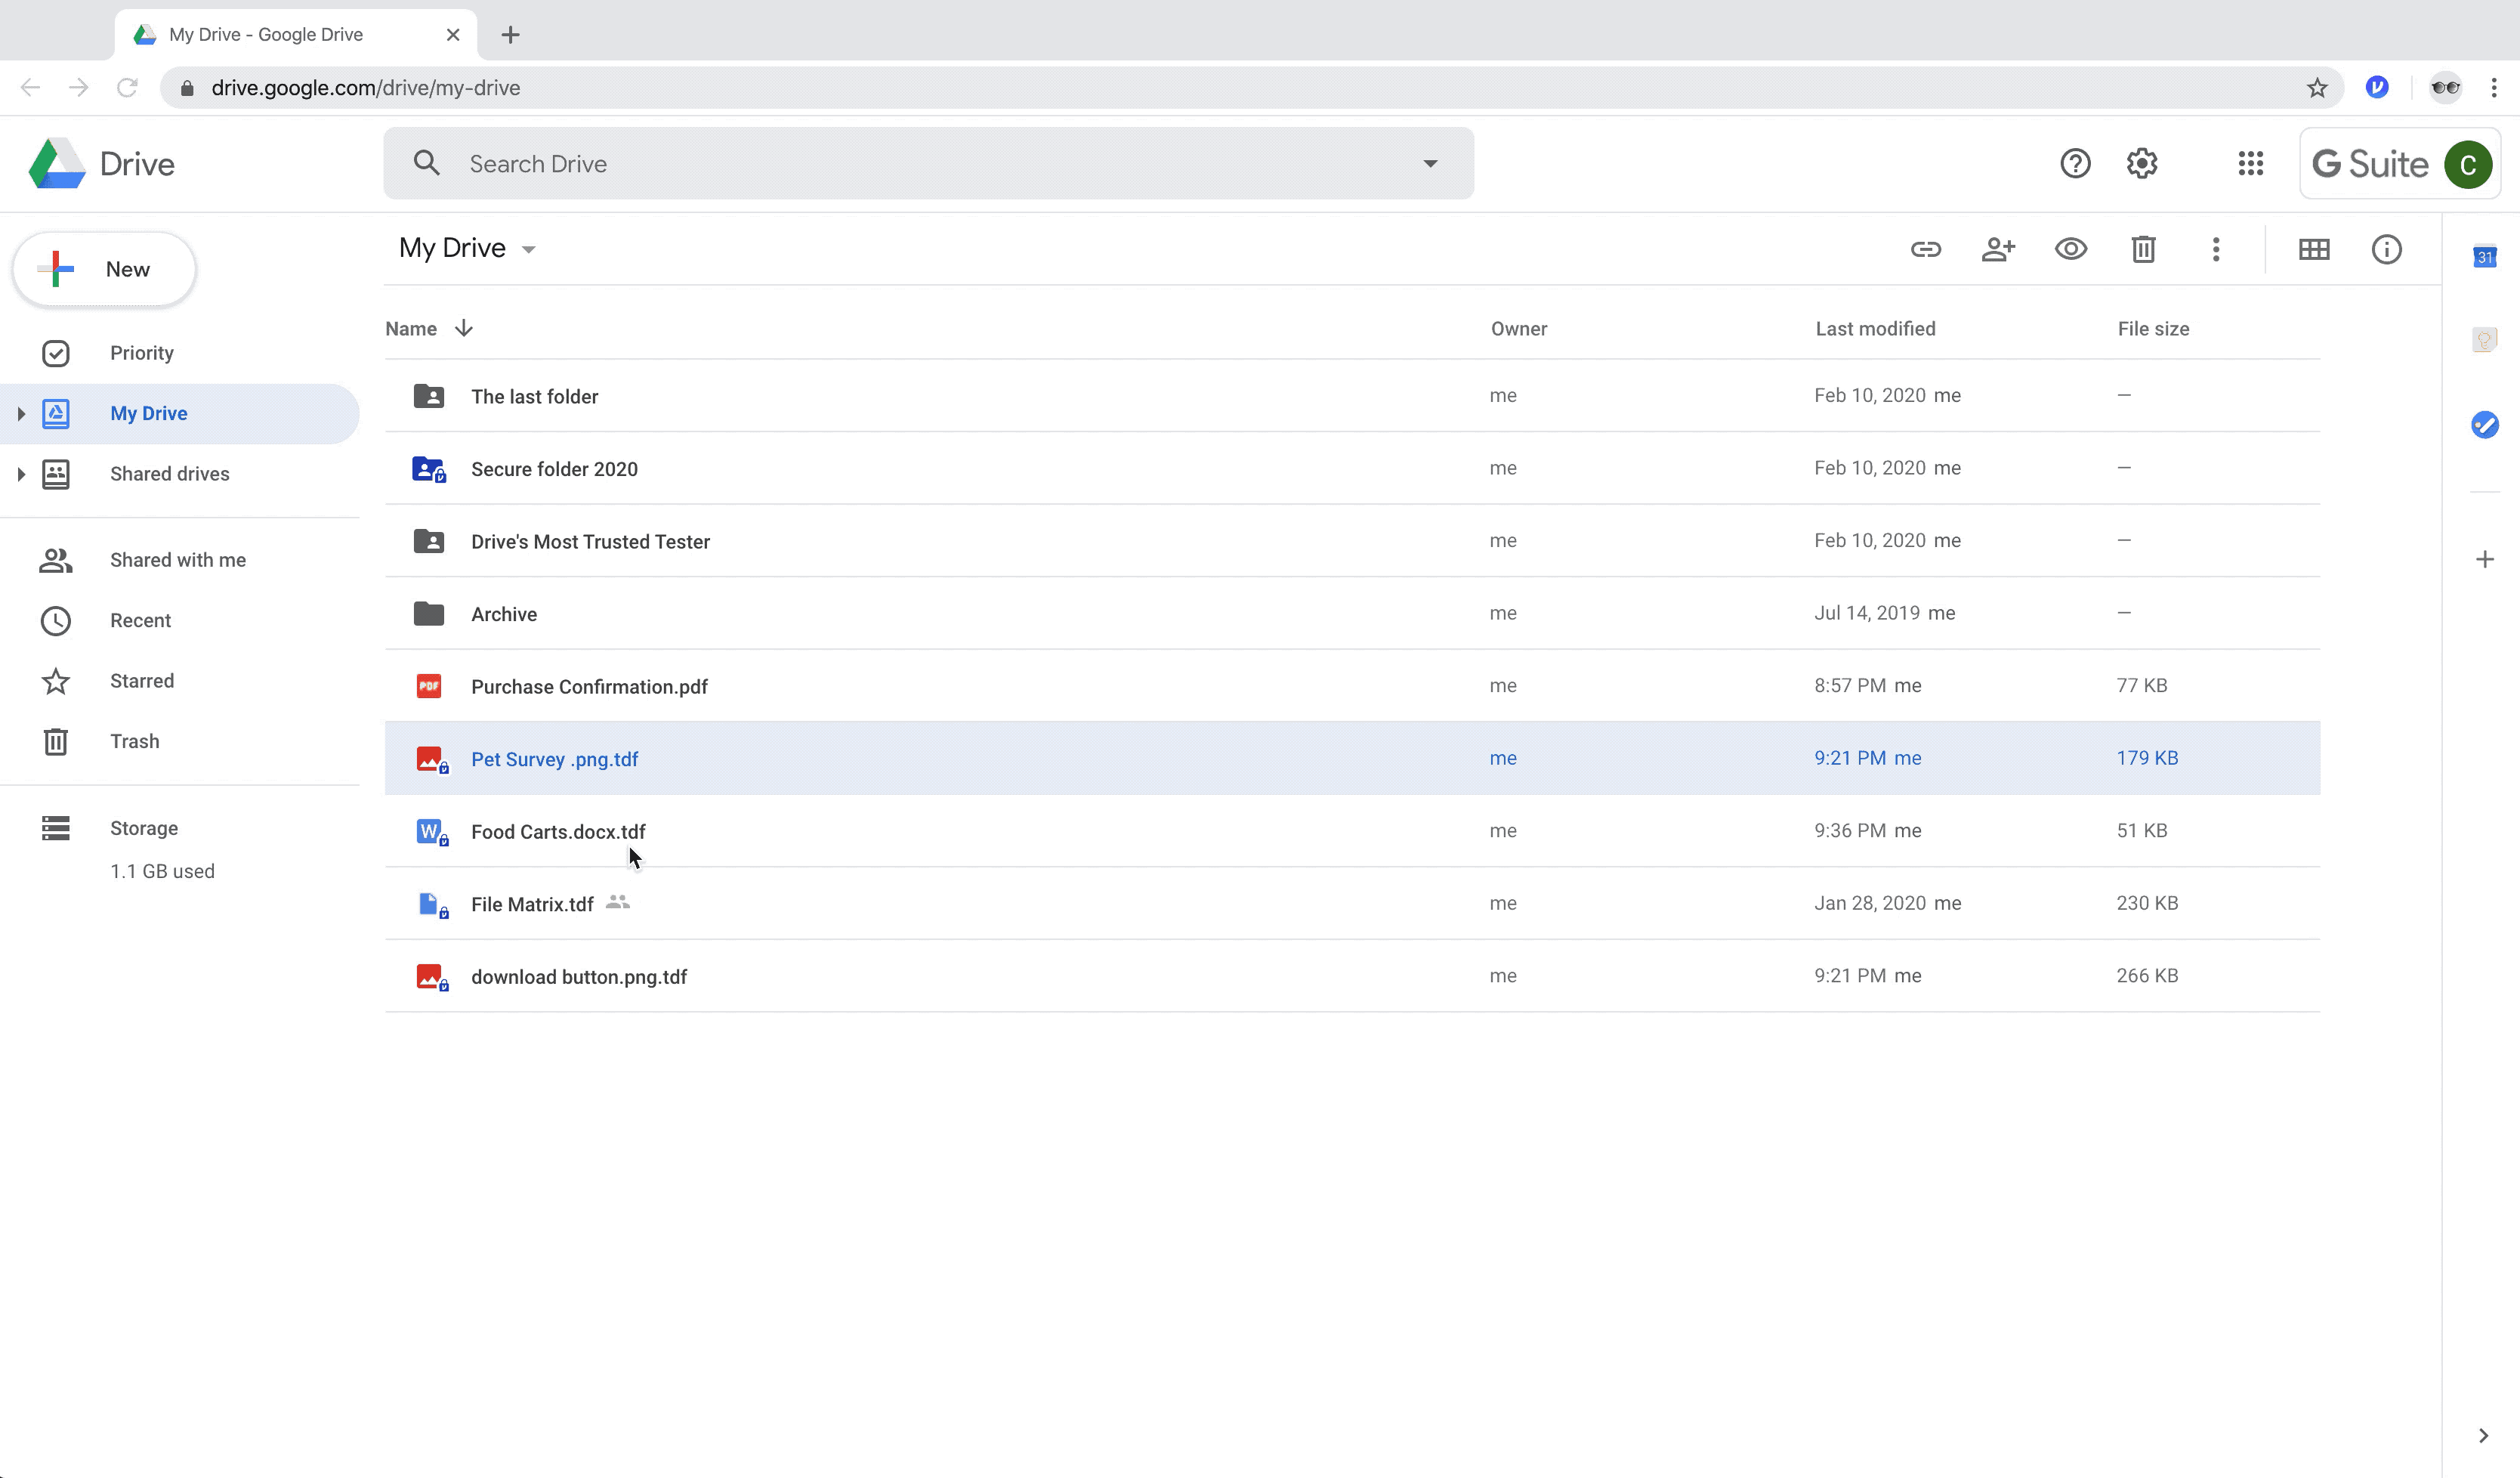Expand My Drive tree in sidebar
Image resolution: width=2520 pixels, height=1478 pixels.
[21, 414]
